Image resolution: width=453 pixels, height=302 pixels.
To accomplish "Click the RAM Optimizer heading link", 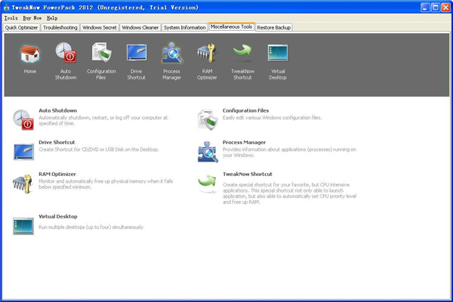I will (57, 174).
